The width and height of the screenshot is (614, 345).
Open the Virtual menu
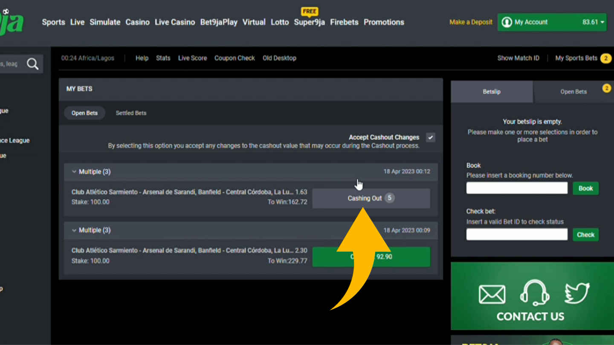tap(254, 22)
